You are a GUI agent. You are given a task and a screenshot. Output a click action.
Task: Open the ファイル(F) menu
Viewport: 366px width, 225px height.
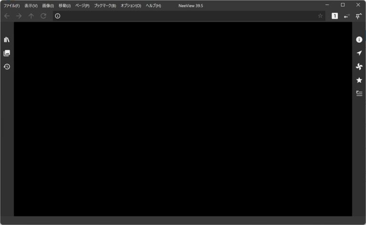[x=11, y=6]
